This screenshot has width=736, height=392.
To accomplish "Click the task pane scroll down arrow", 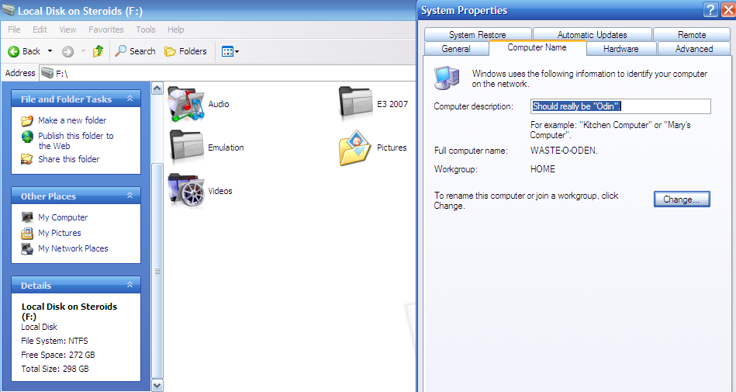I will point(157,386).
